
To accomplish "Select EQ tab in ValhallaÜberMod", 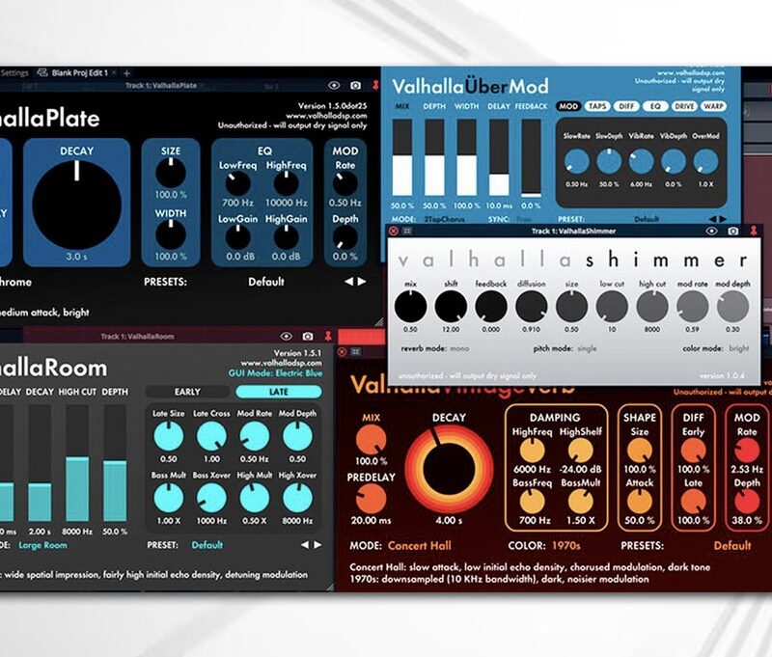I will 655,106.
